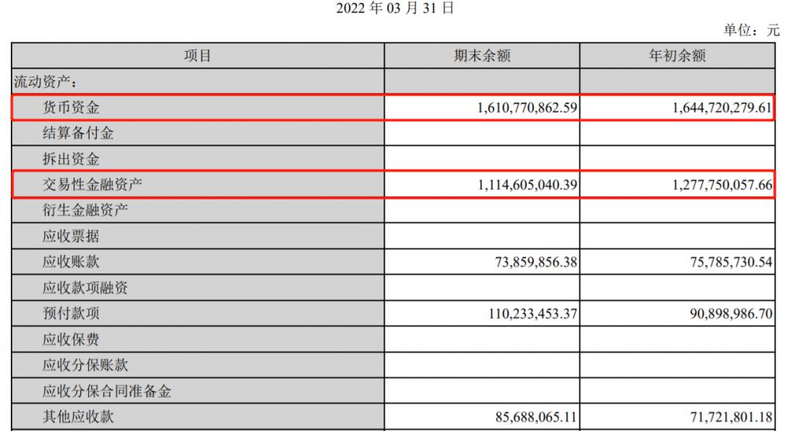Image resolution: width=791 pixels, height=431 pixels.
Task: Select 其他应收款 ending balance 85,688,065.11
Action: 536,417
